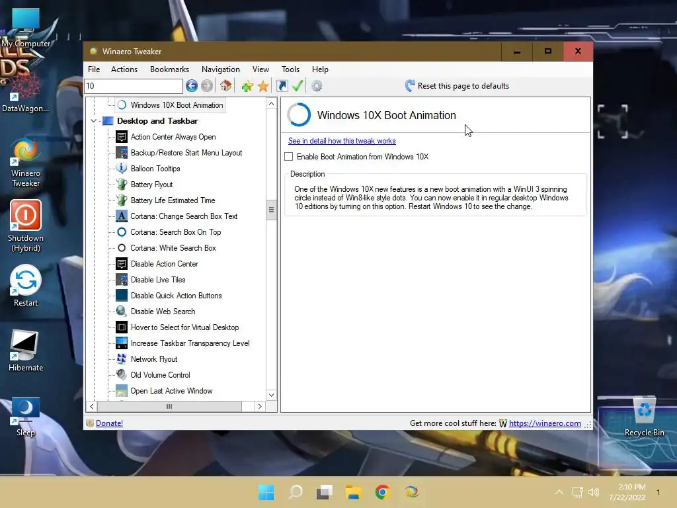Open the https://winaero.com link

pos(545,423)
